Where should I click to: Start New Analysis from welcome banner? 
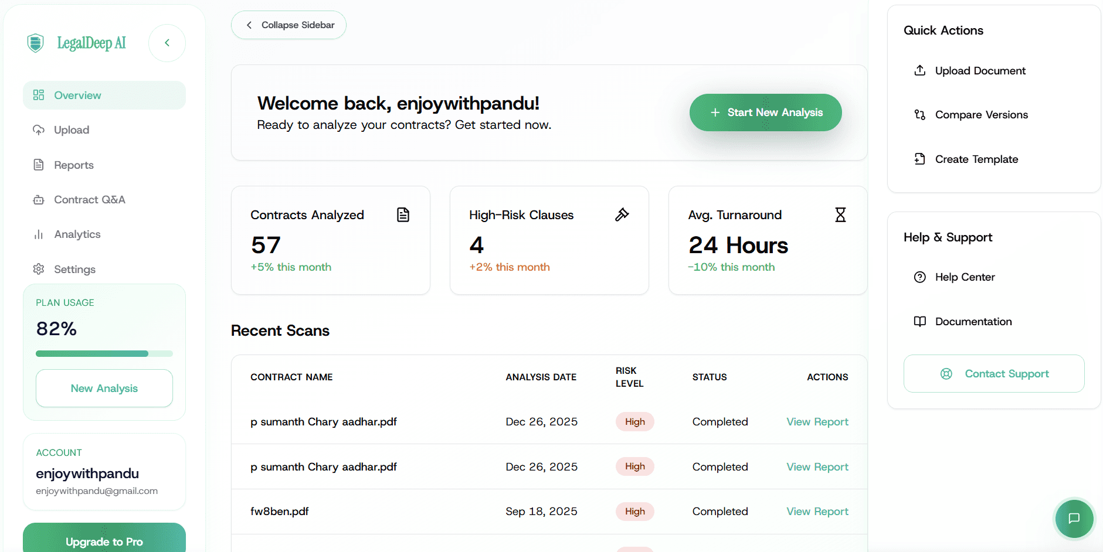(765, 113)
